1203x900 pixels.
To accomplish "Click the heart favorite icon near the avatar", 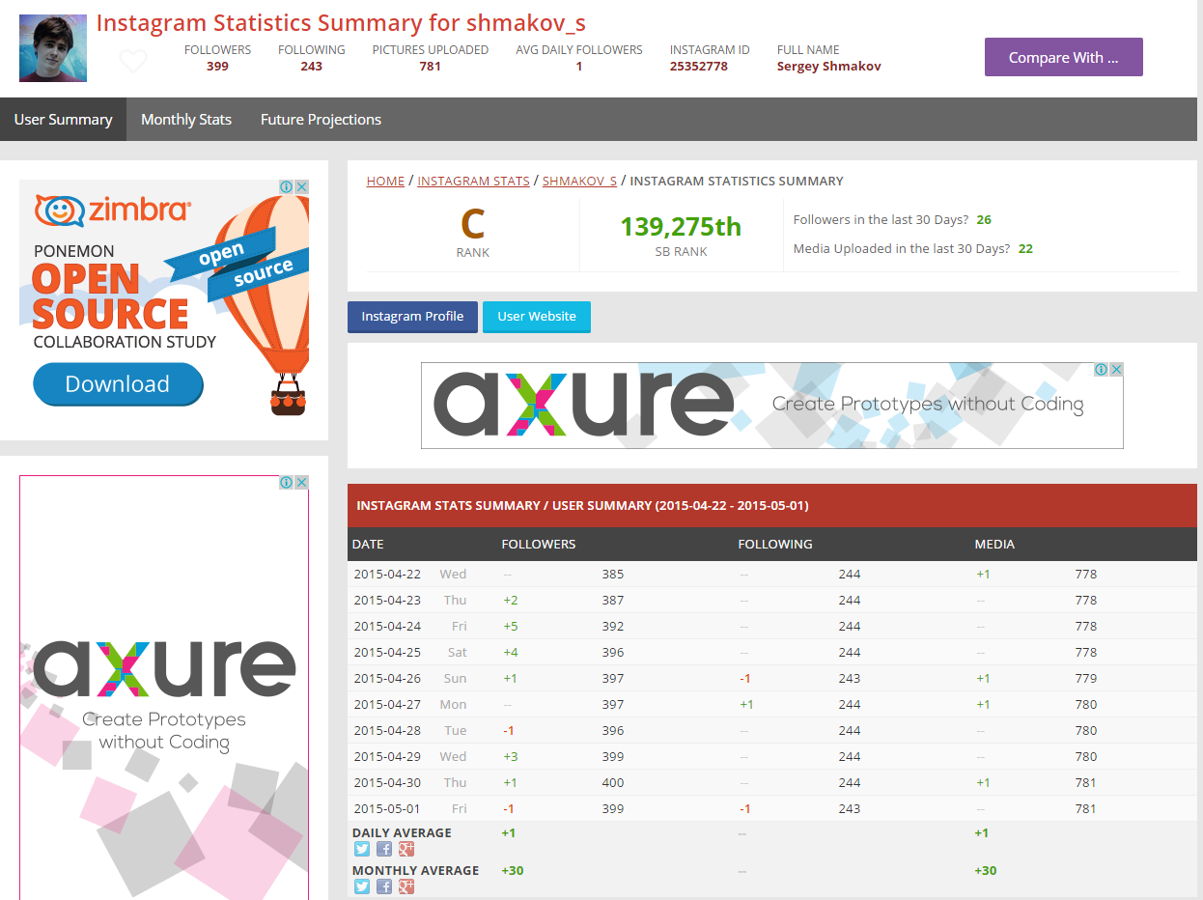I will pyautogui.click(x=133, y=61).
